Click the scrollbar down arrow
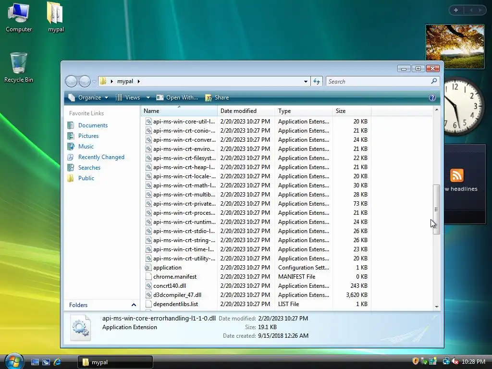Image resolution: width=492 pixels, height=369 pixels. 436,307
